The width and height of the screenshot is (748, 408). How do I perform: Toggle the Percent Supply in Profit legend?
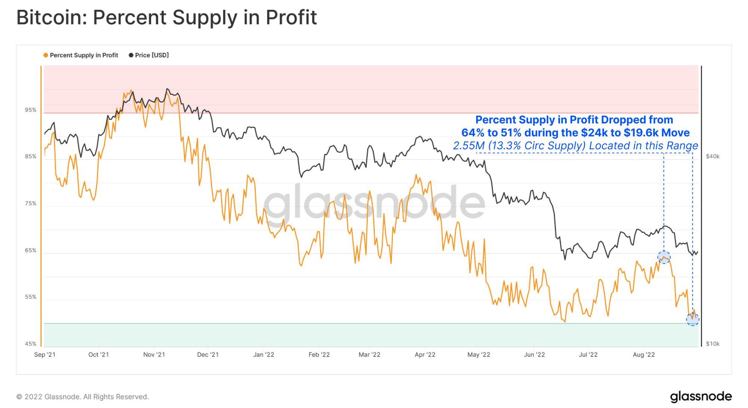pos(84,55)
